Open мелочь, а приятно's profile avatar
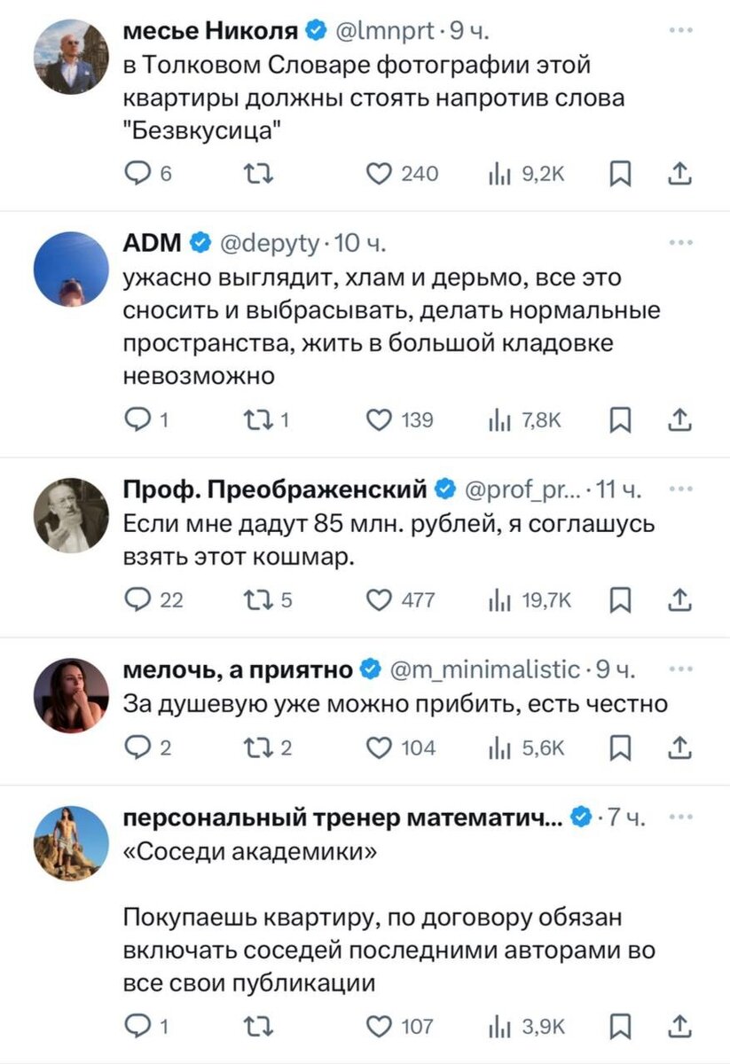 tap(70, 694)
